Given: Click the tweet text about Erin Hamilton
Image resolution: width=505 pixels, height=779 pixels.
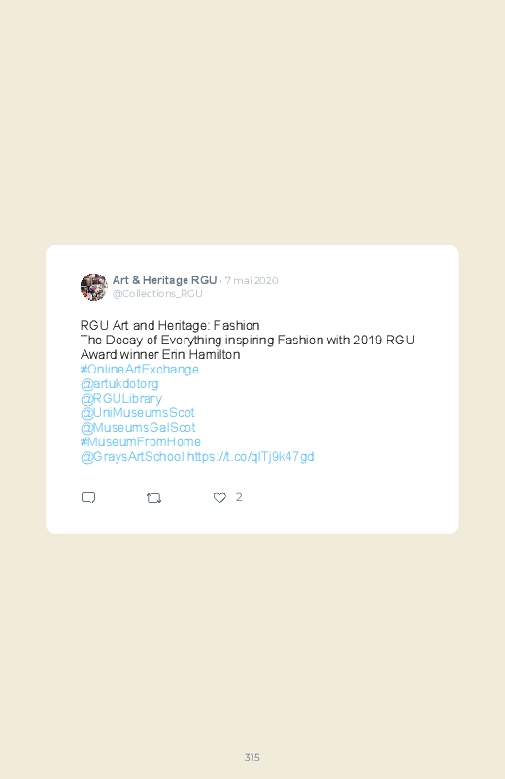Looking at the screenshot, I should pos(247,347).
